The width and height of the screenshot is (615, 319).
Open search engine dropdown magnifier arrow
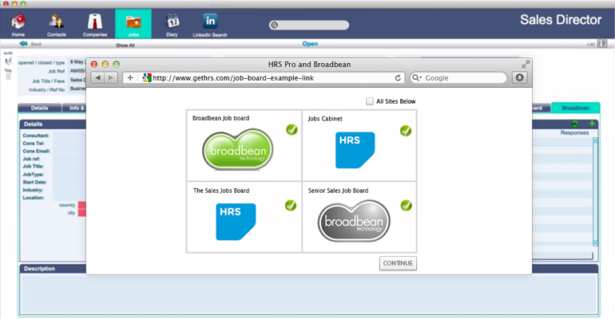tap(417, 78)
